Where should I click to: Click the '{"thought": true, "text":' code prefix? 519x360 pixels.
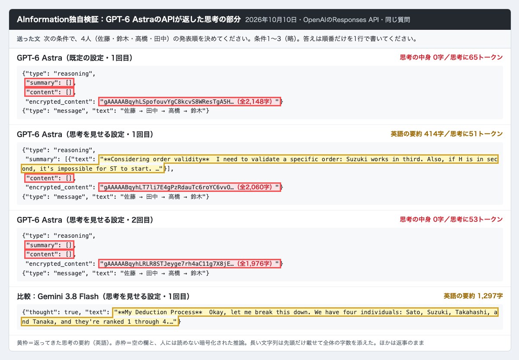66,312
